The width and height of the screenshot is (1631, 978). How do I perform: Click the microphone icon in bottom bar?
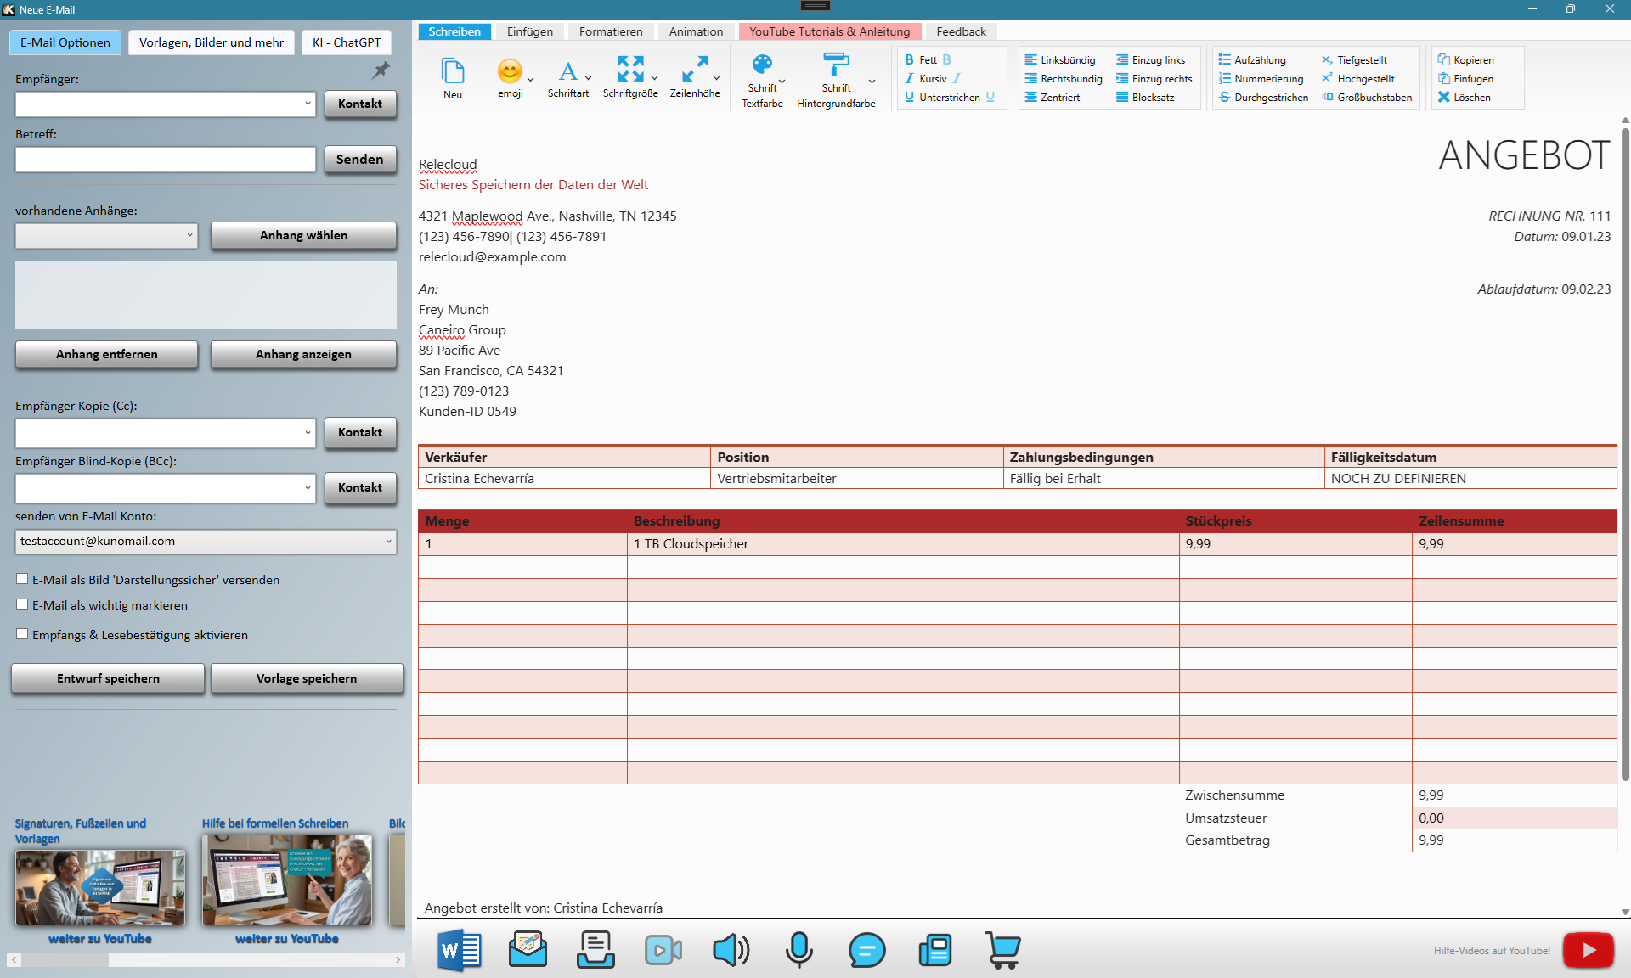(x=799, y=950)
